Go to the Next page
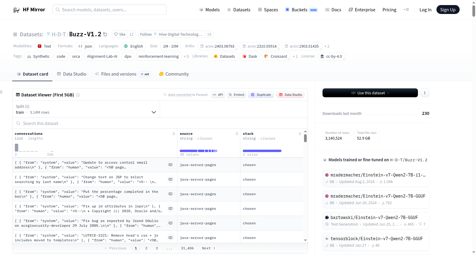476x255 pixels. coord(209,248)
